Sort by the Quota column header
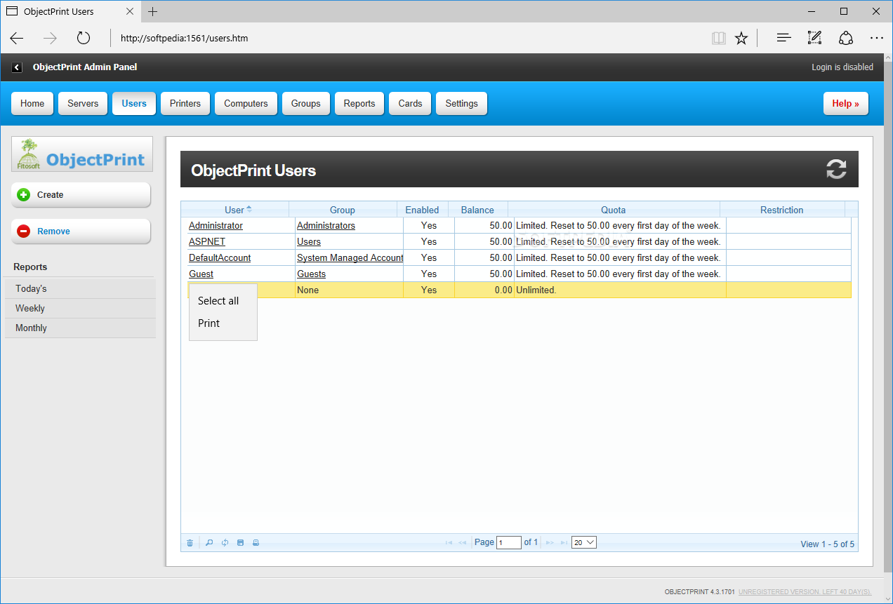 (x=614, y=210)
